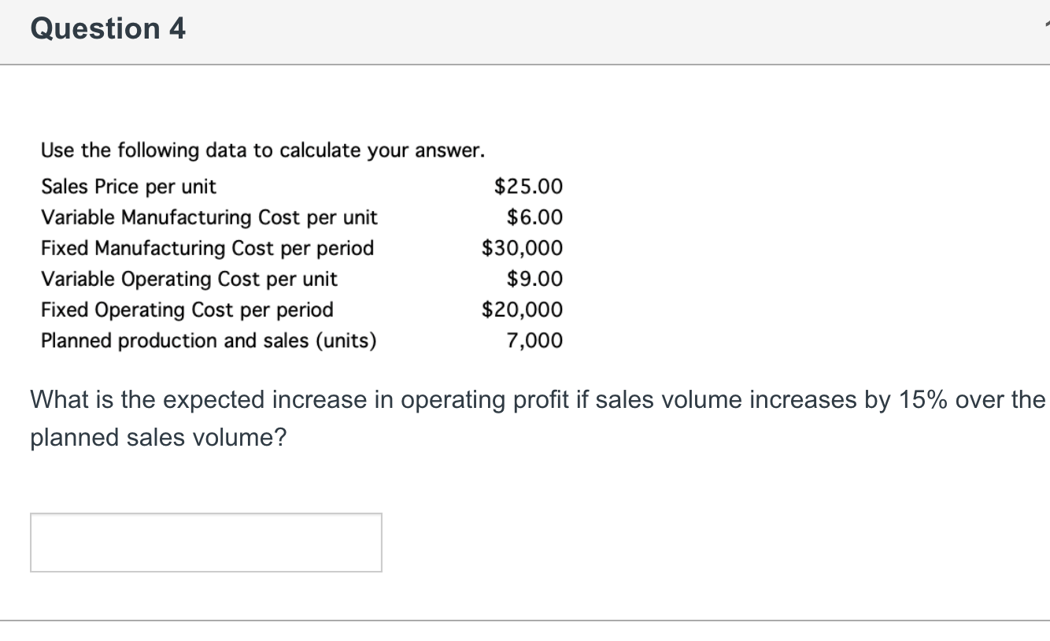Click the Fixed Operating Cost per period label

click(x=187, y=309)
